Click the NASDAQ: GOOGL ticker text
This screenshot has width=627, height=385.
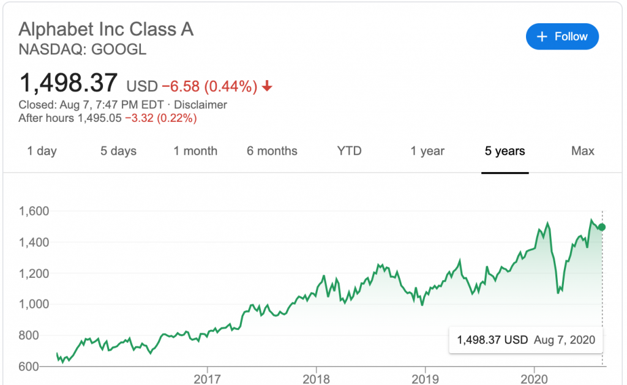83,50
